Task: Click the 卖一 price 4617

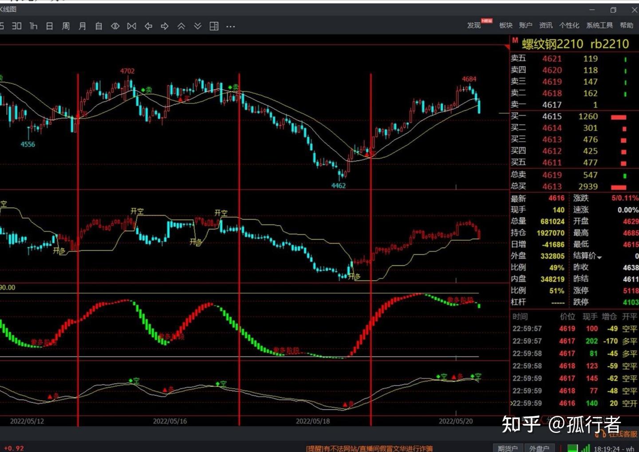Action: [552, 105]
